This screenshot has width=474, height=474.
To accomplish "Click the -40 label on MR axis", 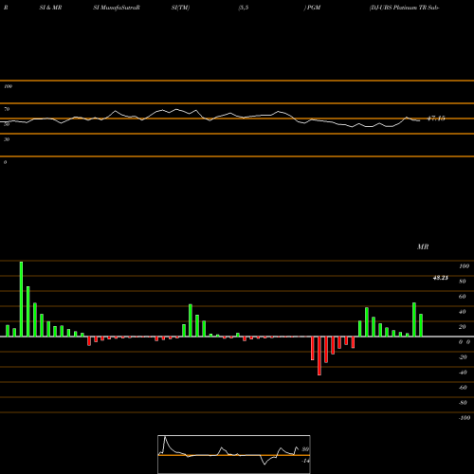I will click(463, 373).
